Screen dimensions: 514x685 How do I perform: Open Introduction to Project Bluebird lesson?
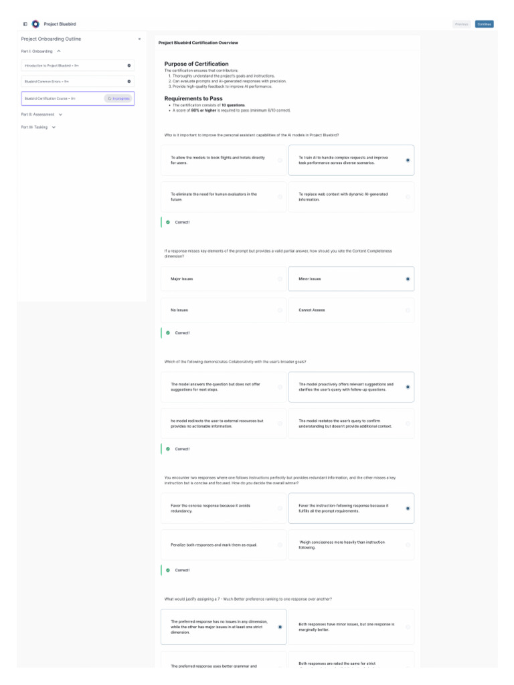(78, 66)
